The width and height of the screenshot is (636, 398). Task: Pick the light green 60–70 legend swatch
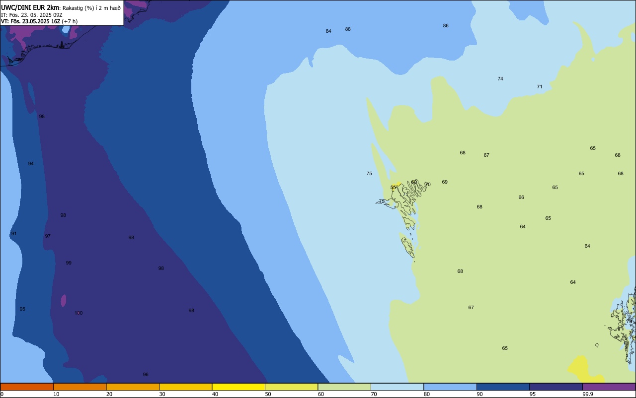(344, 387)
